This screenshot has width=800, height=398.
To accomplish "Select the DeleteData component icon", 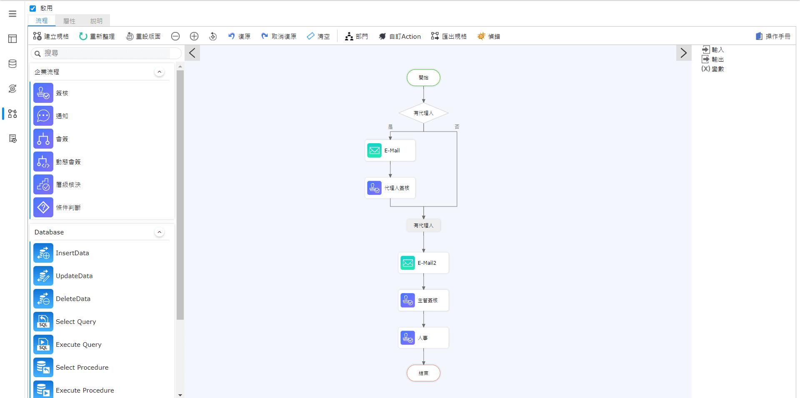I will tap(43, 298).
